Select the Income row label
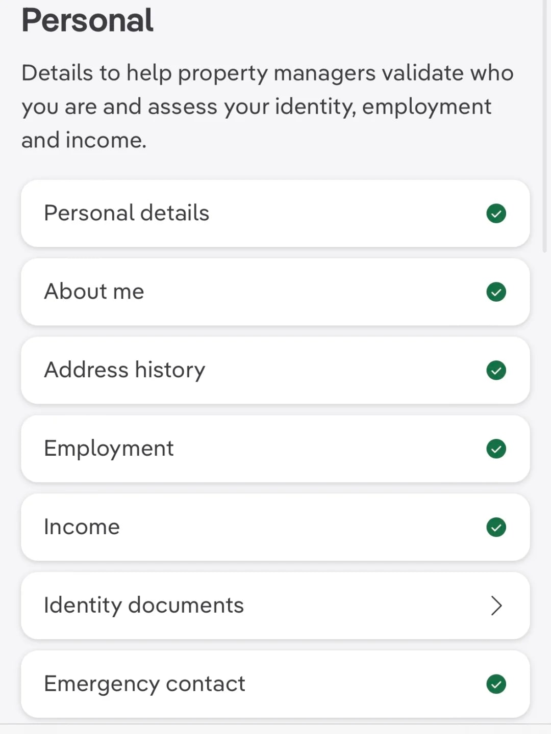The height and width of the screenshot is (734, 551). pos(82,527)
